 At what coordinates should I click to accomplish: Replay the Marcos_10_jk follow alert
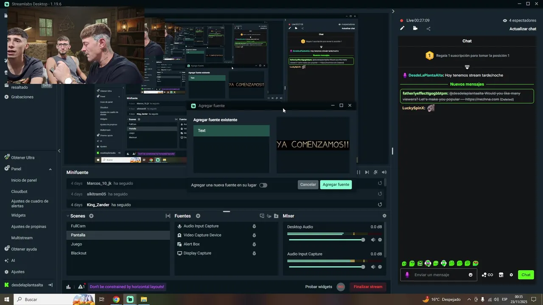[380, 183]
